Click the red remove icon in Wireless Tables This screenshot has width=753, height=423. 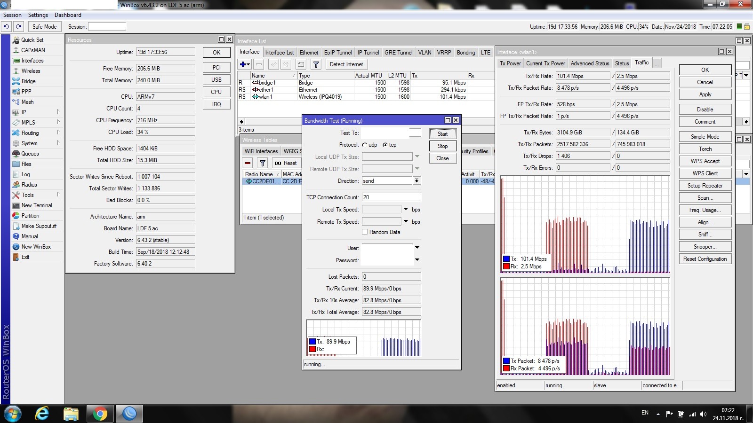coord(248,163)
